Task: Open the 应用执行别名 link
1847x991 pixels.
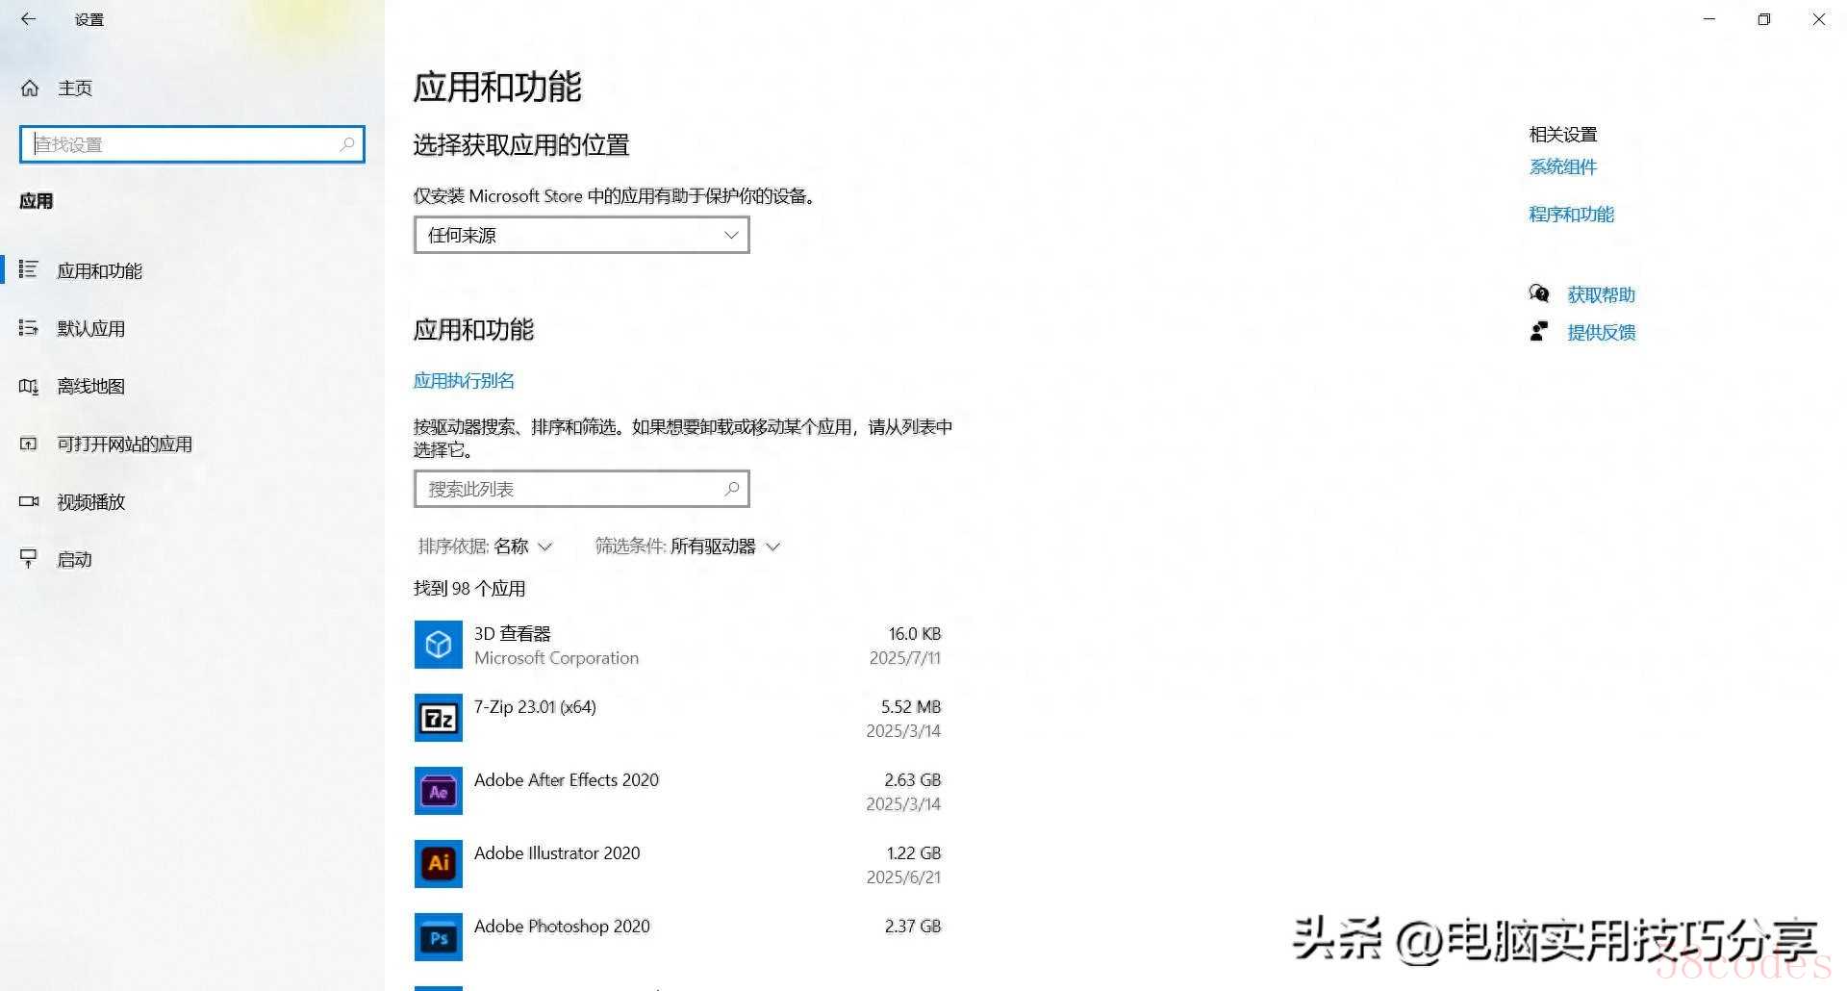Action: [x=464, y=381]
